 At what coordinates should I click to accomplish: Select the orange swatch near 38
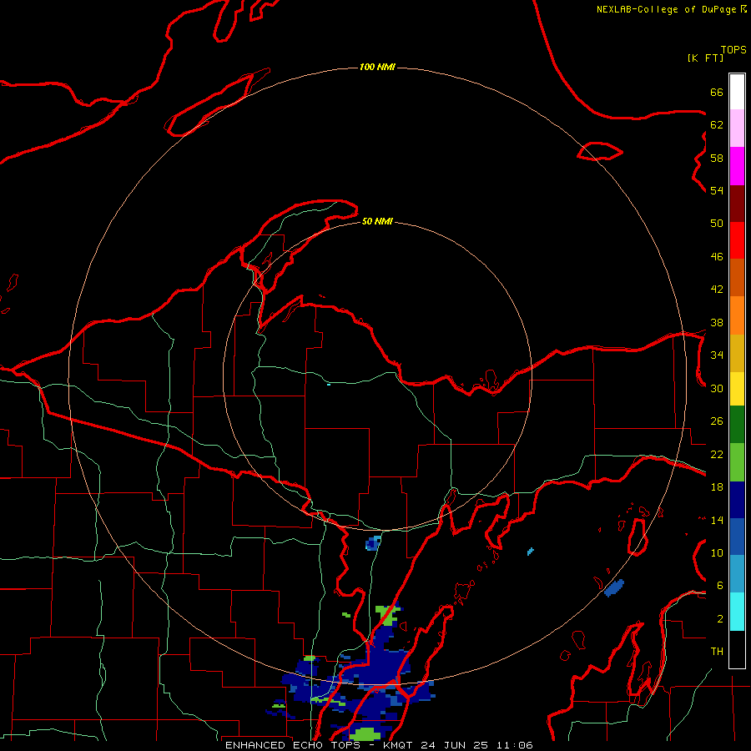click(737, 315)
